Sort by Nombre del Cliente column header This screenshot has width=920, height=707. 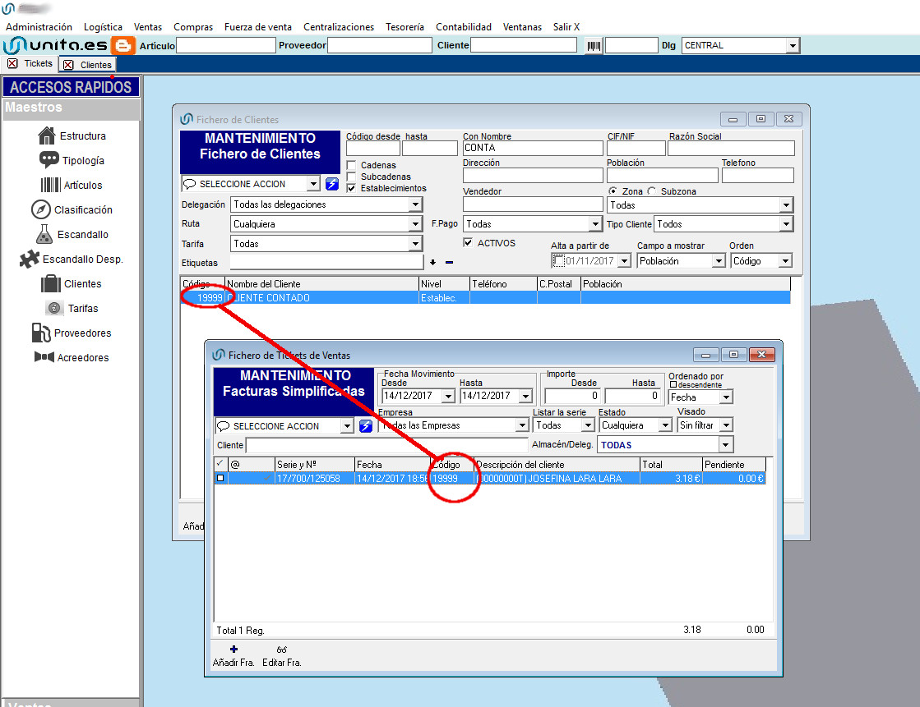pos(321,284)
